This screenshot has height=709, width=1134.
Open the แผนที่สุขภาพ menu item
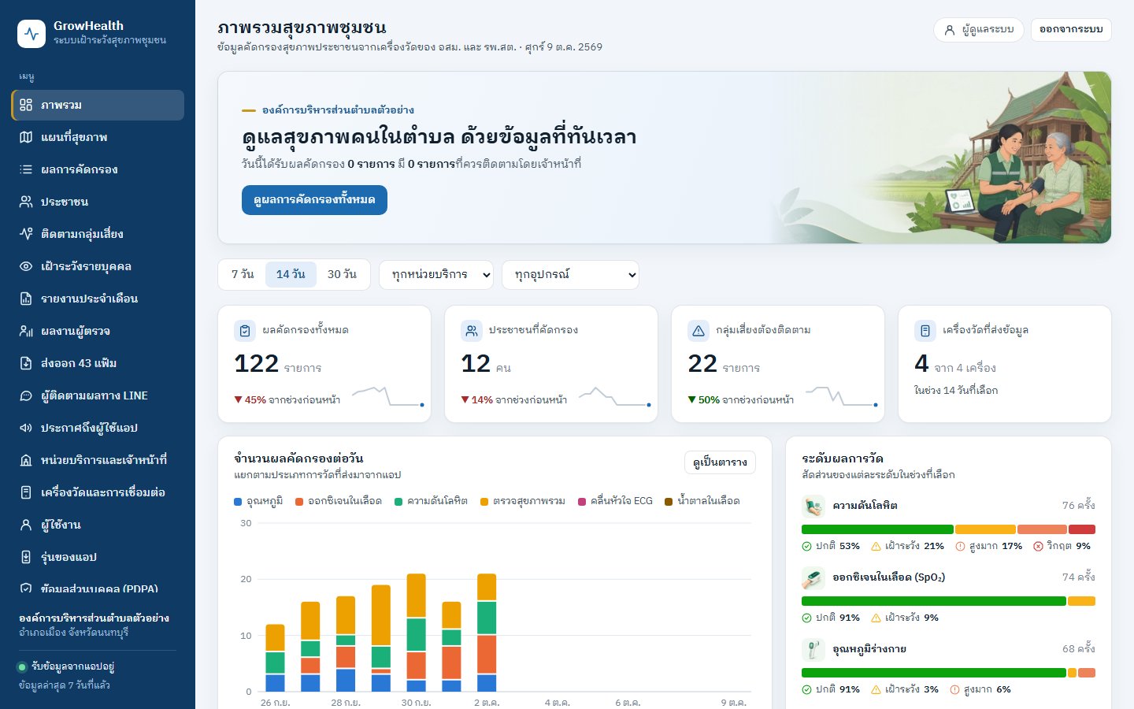pos(98,137)
